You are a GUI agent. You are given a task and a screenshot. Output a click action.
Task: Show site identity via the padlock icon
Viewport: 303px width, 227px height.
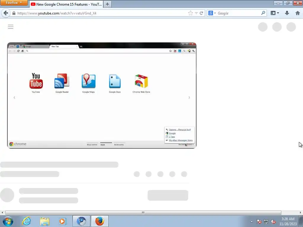click(x=14, y=13)
